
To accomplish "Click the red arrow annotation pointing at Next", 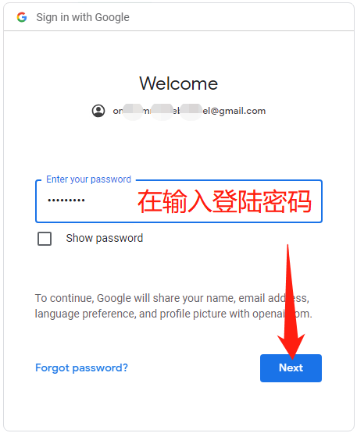I will [x=291, y=302].
